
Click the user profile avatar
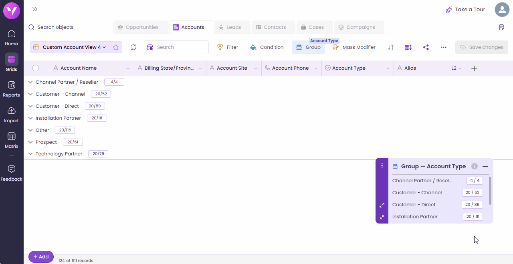pos(502,10)
